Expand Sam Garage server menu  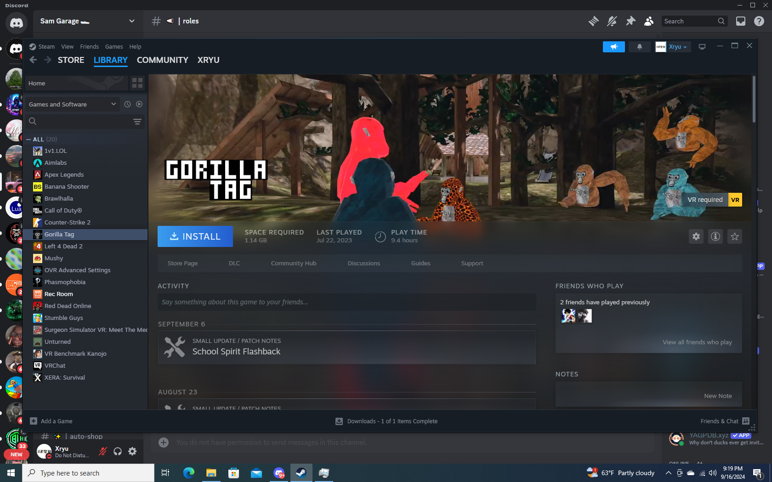point(87,21)
